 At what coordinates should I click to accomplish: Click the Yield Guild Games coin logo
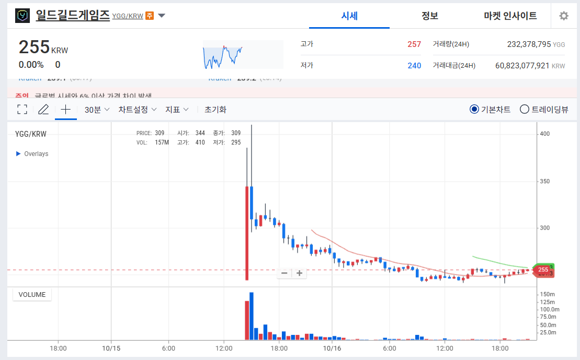[x=22, y=16]
